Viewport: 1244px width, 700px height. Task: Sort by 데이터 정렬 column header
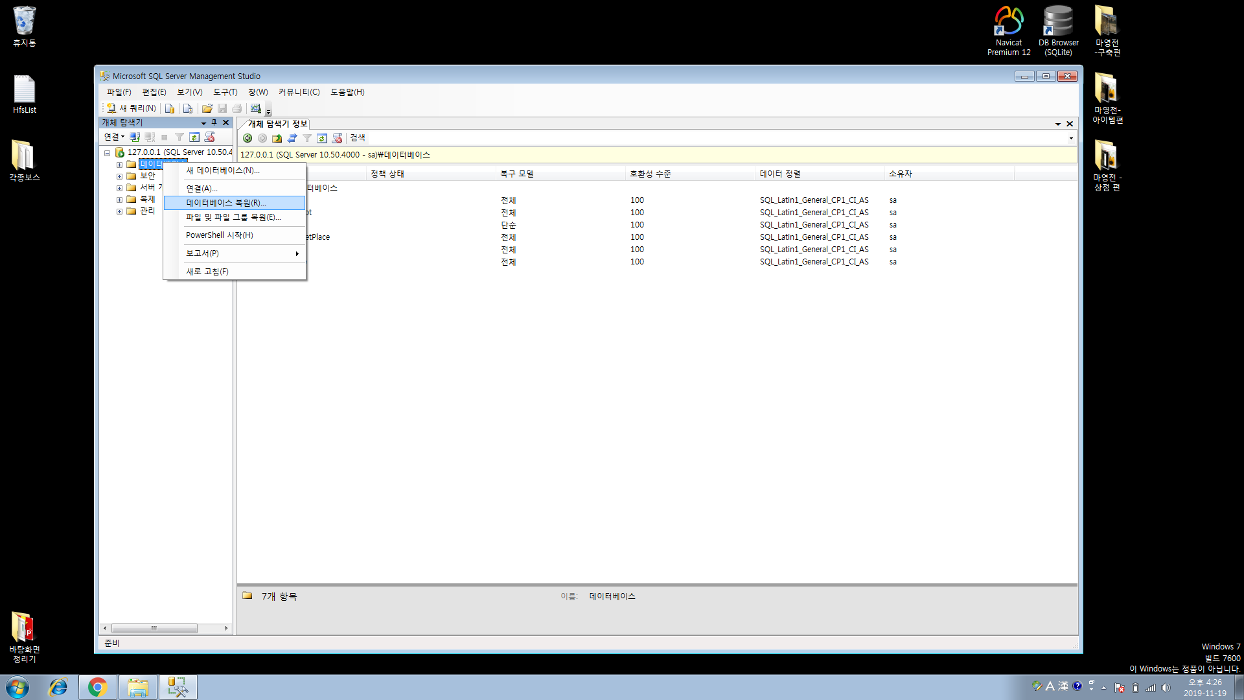820,174
